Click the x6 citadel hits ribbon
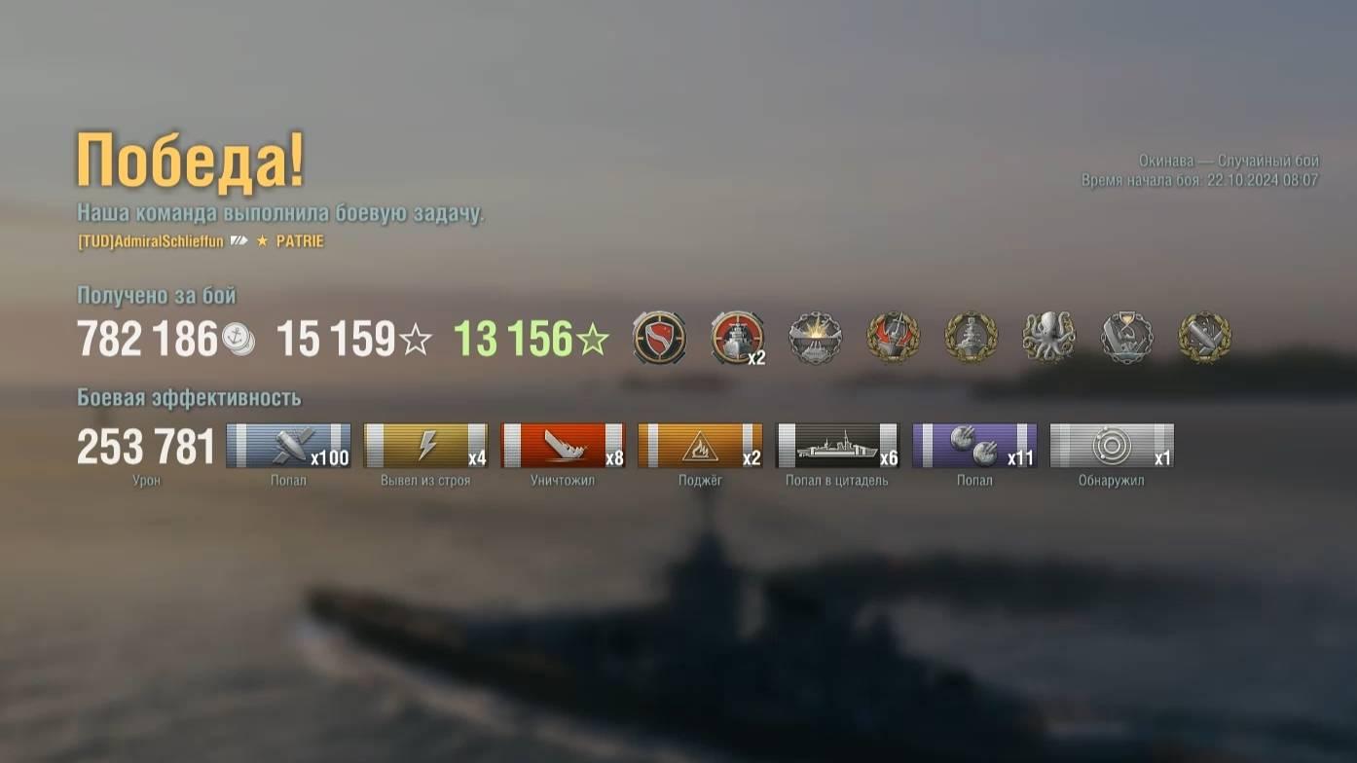1357x763 pixels. tap(837, 446)
